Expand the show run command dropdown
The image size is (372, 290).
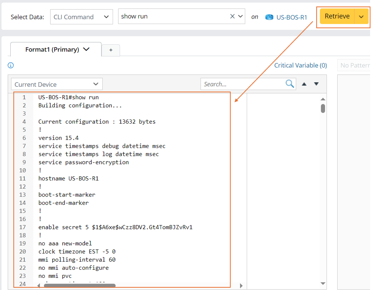point(240,16)
